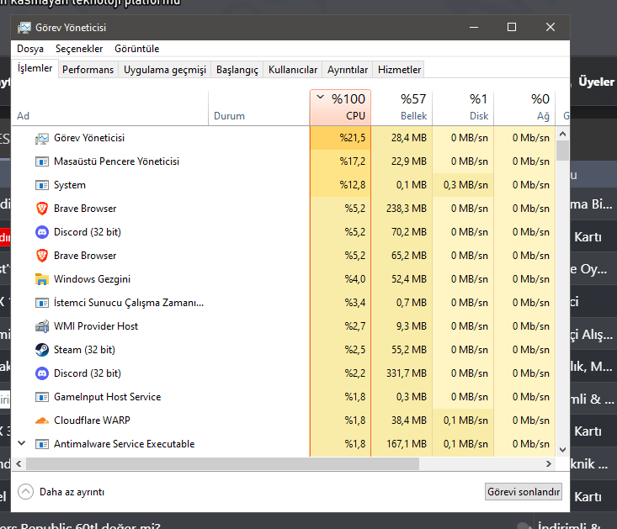Minimize the Görev Yöneticisi window

(x=474, y=27)
